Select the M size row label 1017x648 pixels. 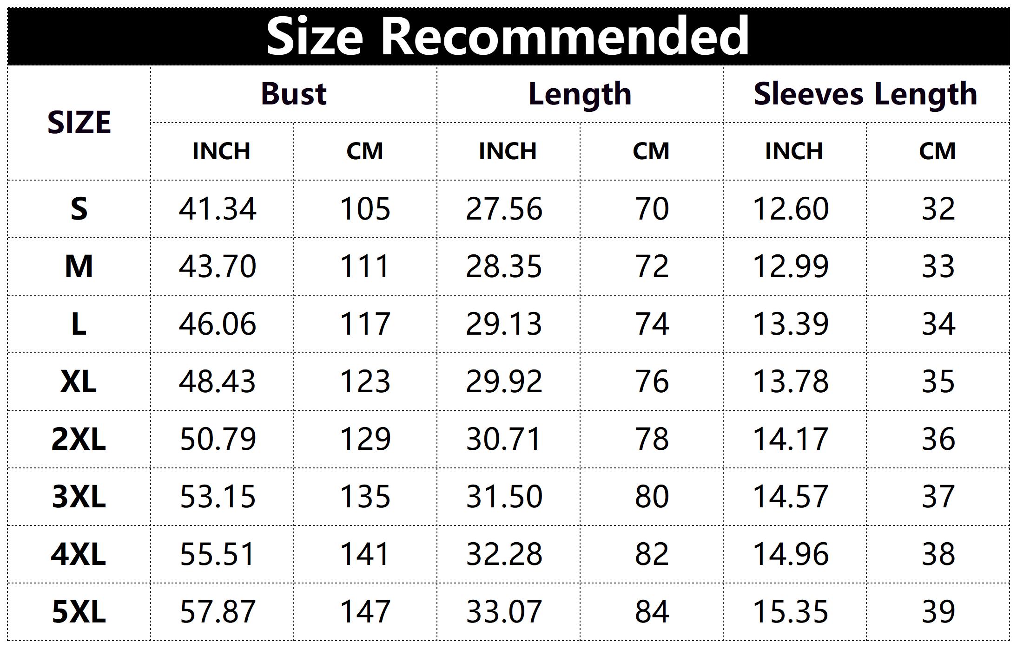[79, 266]
